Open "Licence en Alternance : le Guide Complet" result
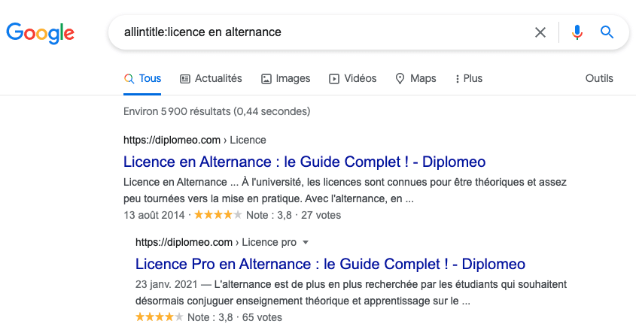This screenshot has height=330, width=636. point(304,162)
